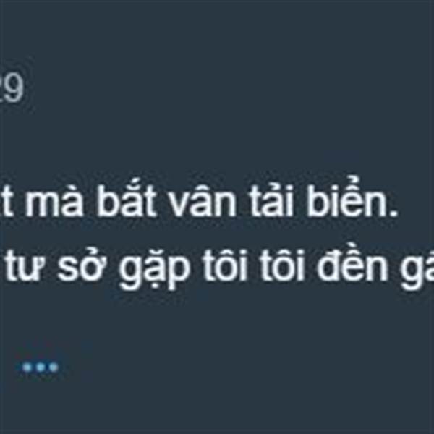The height and width of the screenshot is (434, 434).
Task: Click the middle blue dot of ellipsis
Action: 41,367
